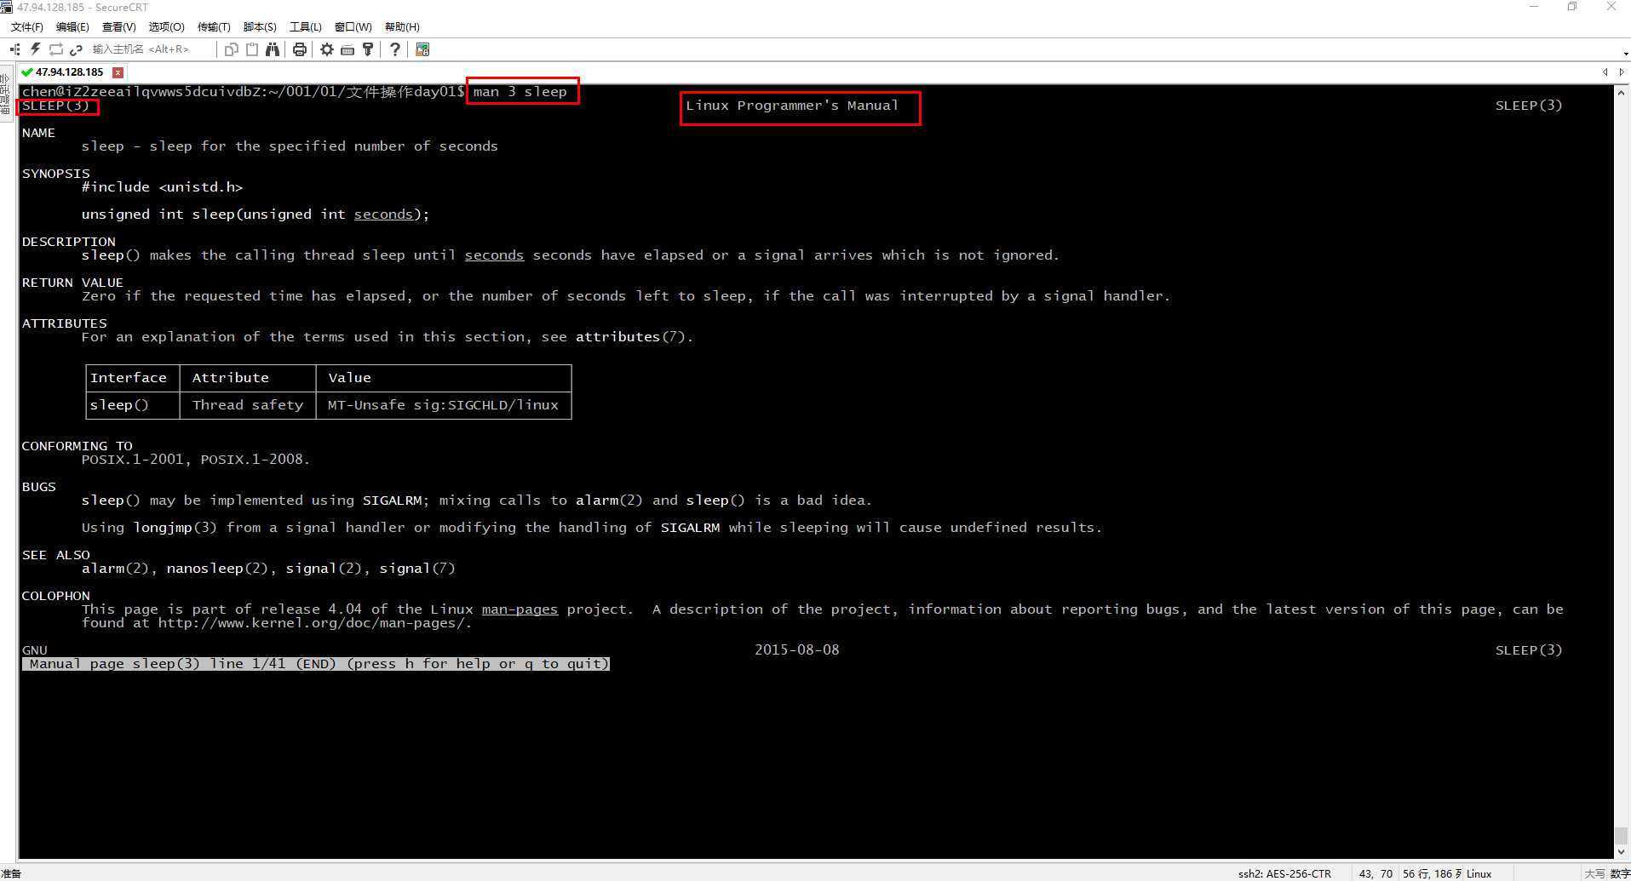This screenshot has width=1631, height=881.
Task: Launch SecureFX toolbar icon
Action: pyautogui.click(x=422, y=49)
